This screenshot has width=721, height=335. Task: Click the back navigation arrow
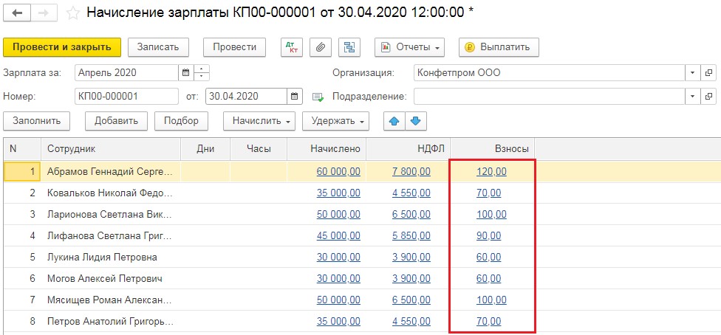pyautogui.click(x=17, y=13)
